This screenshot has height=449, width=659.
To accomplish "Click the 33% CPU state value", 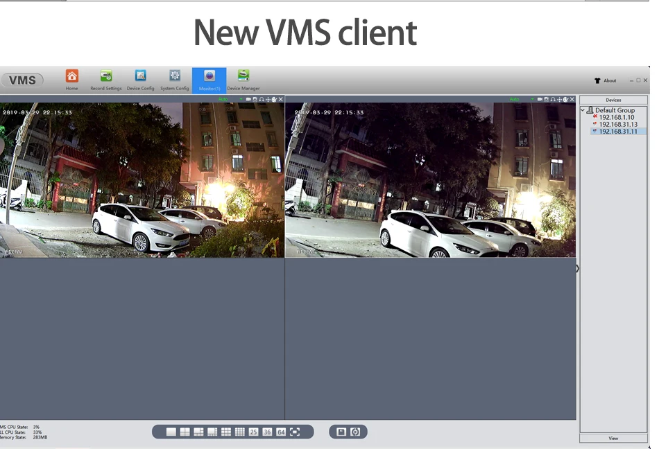I will point(37,432).
